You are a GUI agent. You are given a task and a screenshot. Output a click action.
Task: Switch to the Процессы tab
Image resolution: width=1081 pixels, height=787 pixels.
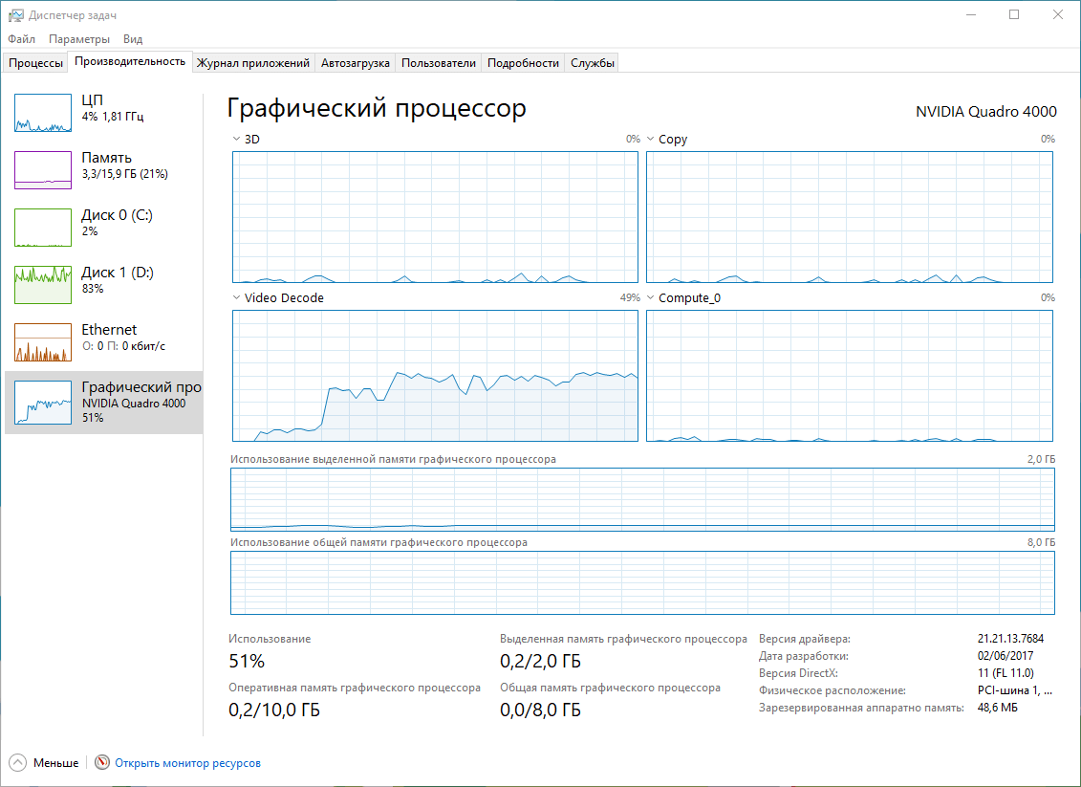[34, 62]
